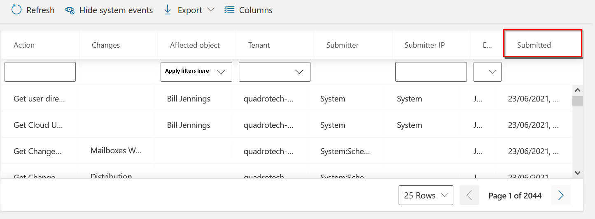Viewport: 595px width, 219px height.
Task: Sort by the Submitted column header
Action: [x=534, y=45]
